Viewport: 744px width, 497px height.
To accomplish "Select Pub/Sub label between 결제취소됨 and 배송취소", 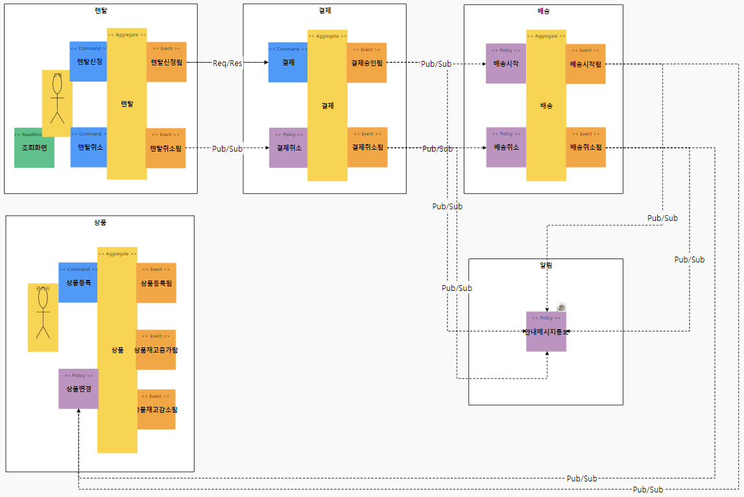I will click(437, 149).
